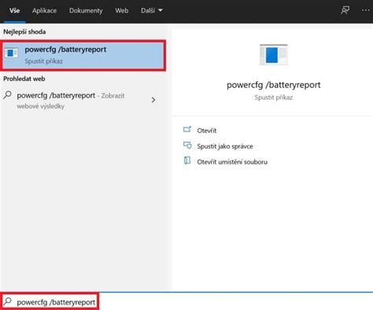Expand web results with the chevron arrow
Image resolution: width=373 pixels, height=310 pixels.
pos(153,100)
